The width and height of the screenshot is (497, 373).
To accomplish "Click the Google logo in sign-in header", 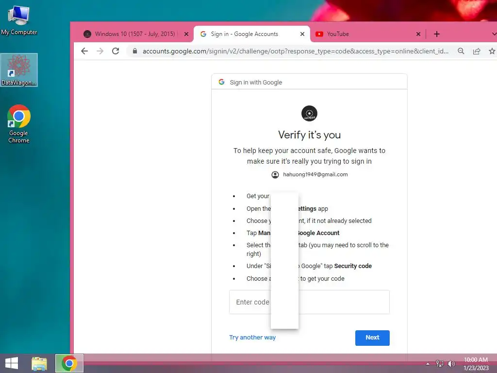I will (x=221, y=82).
